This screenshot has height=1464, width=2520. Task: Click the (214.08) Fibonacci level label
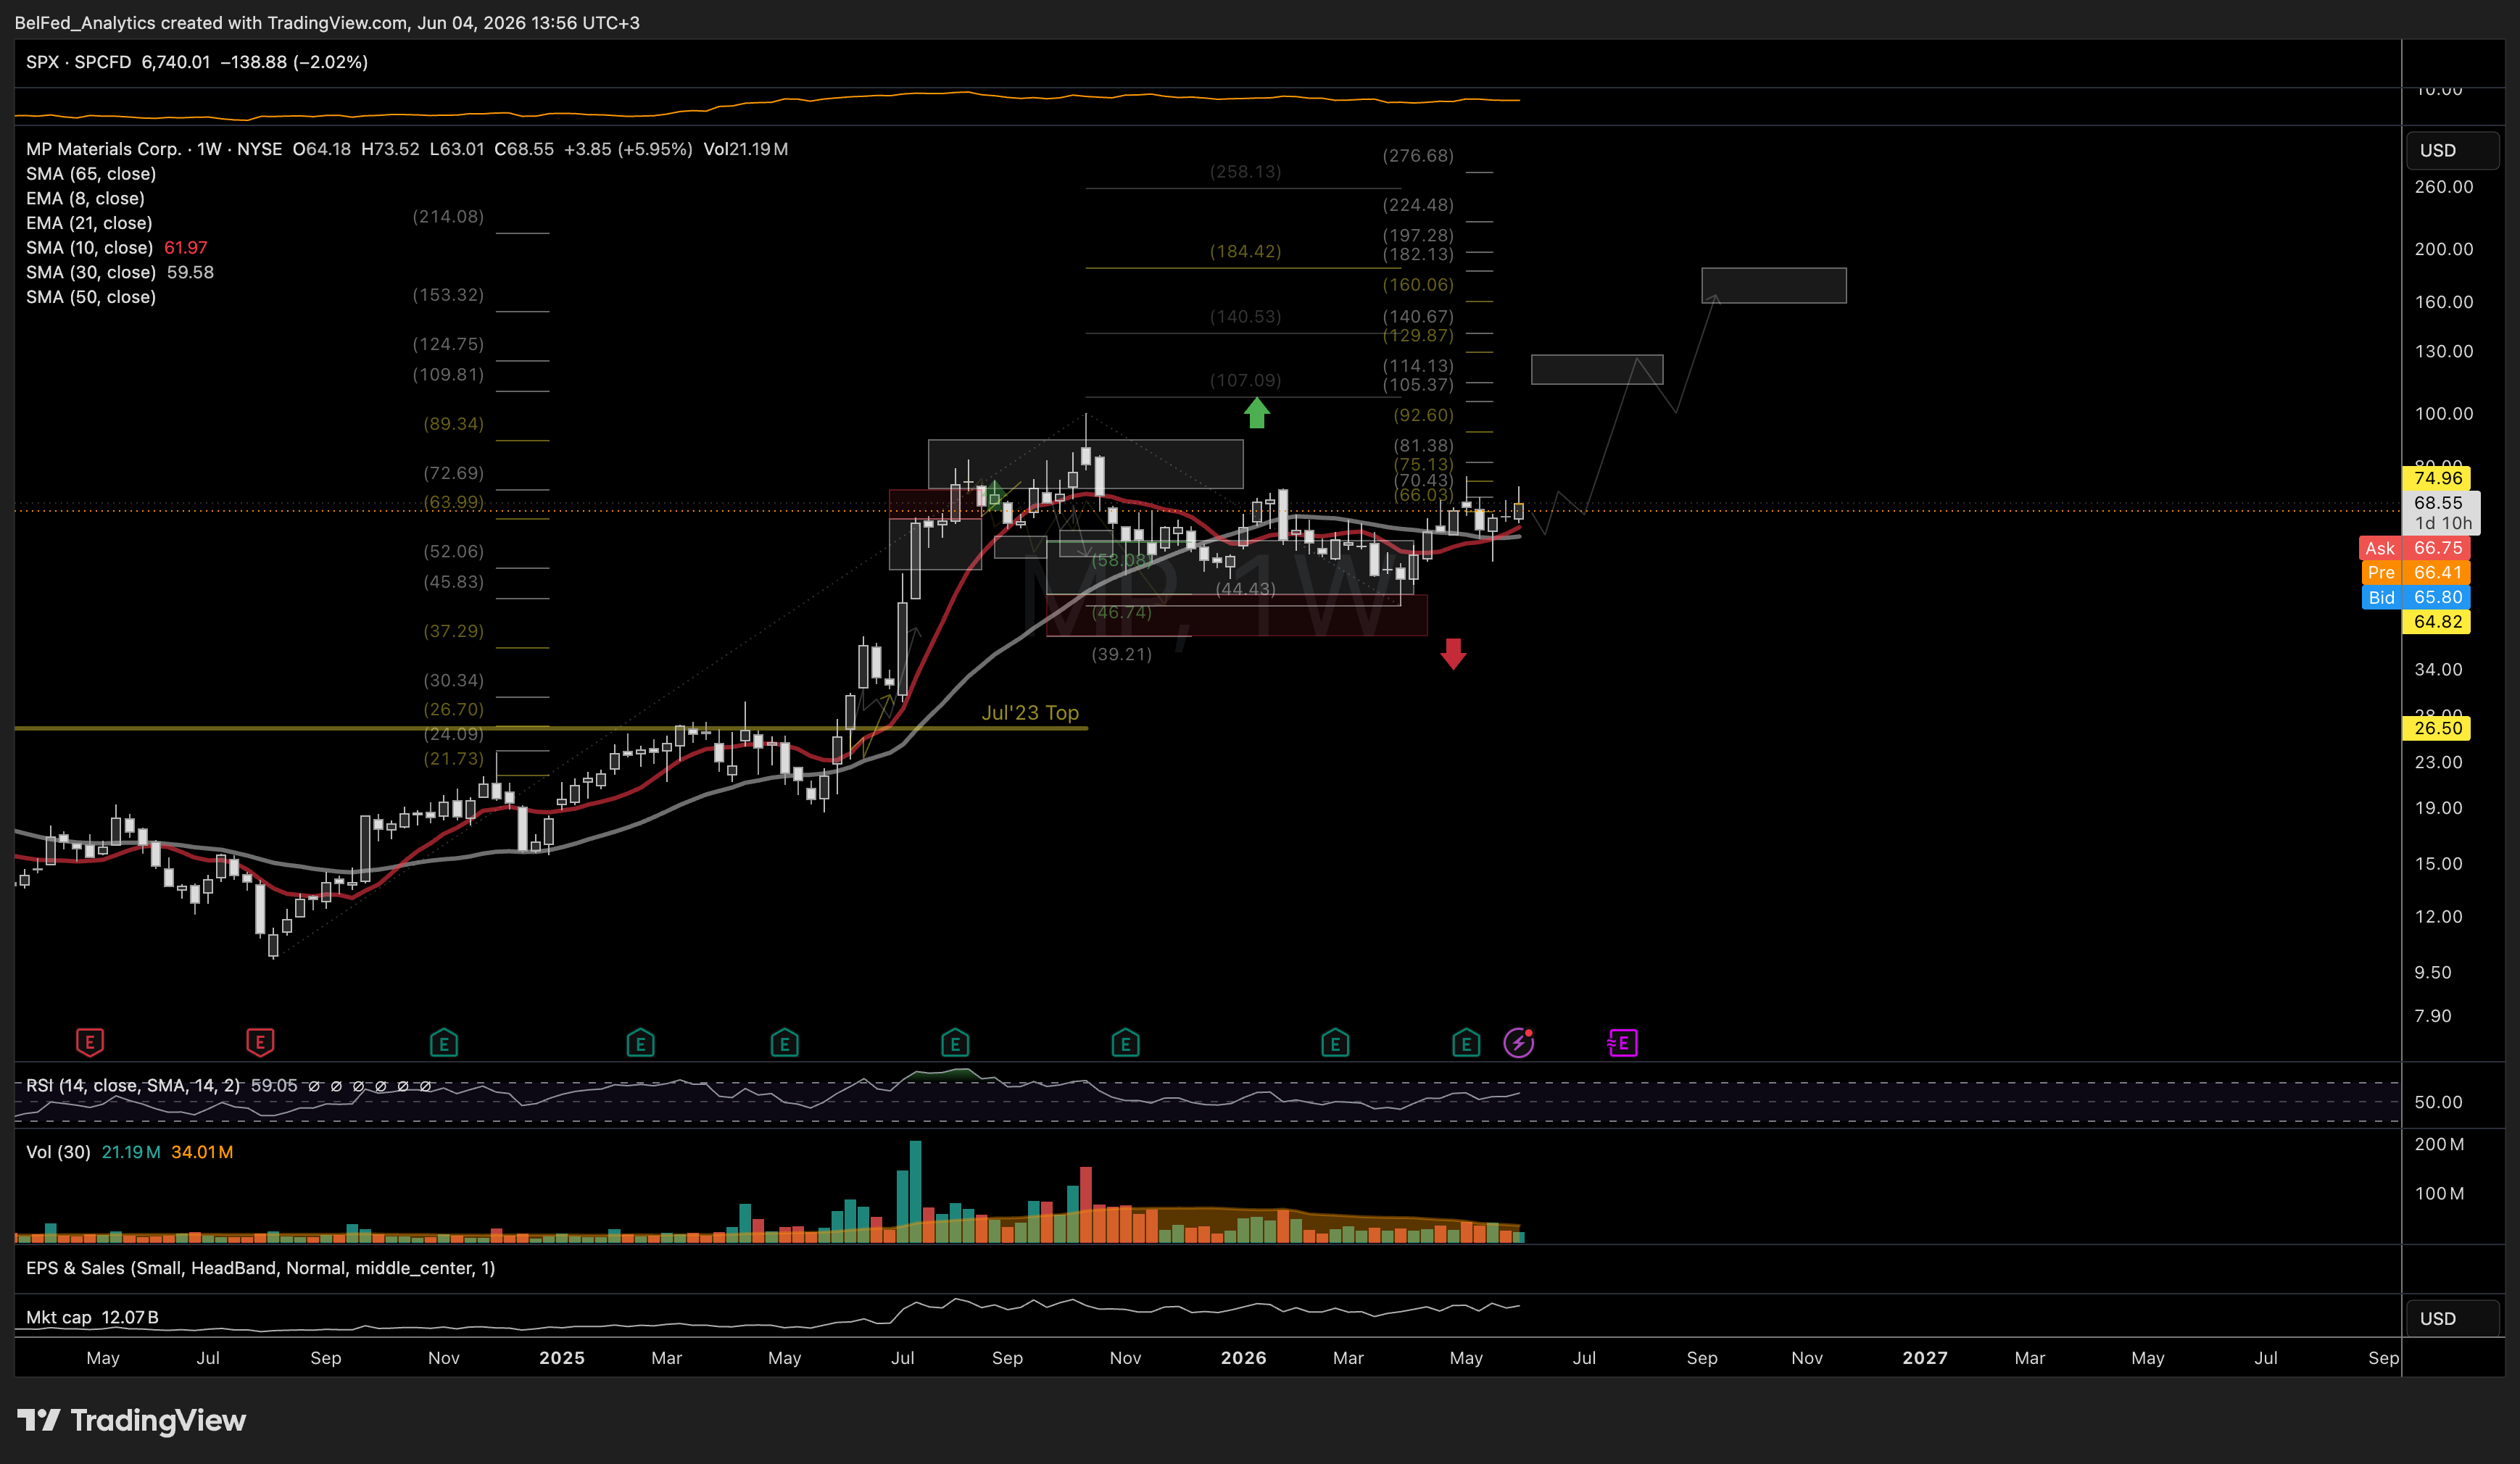(x=448, y=216)
